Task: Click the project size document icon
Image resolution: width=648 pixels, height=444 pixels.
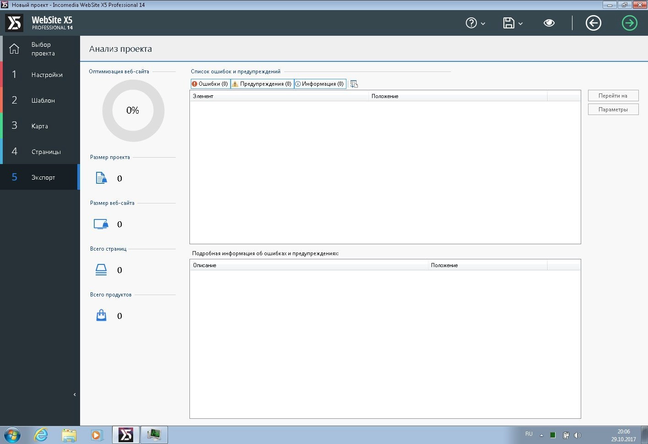Action: [101, 178]
